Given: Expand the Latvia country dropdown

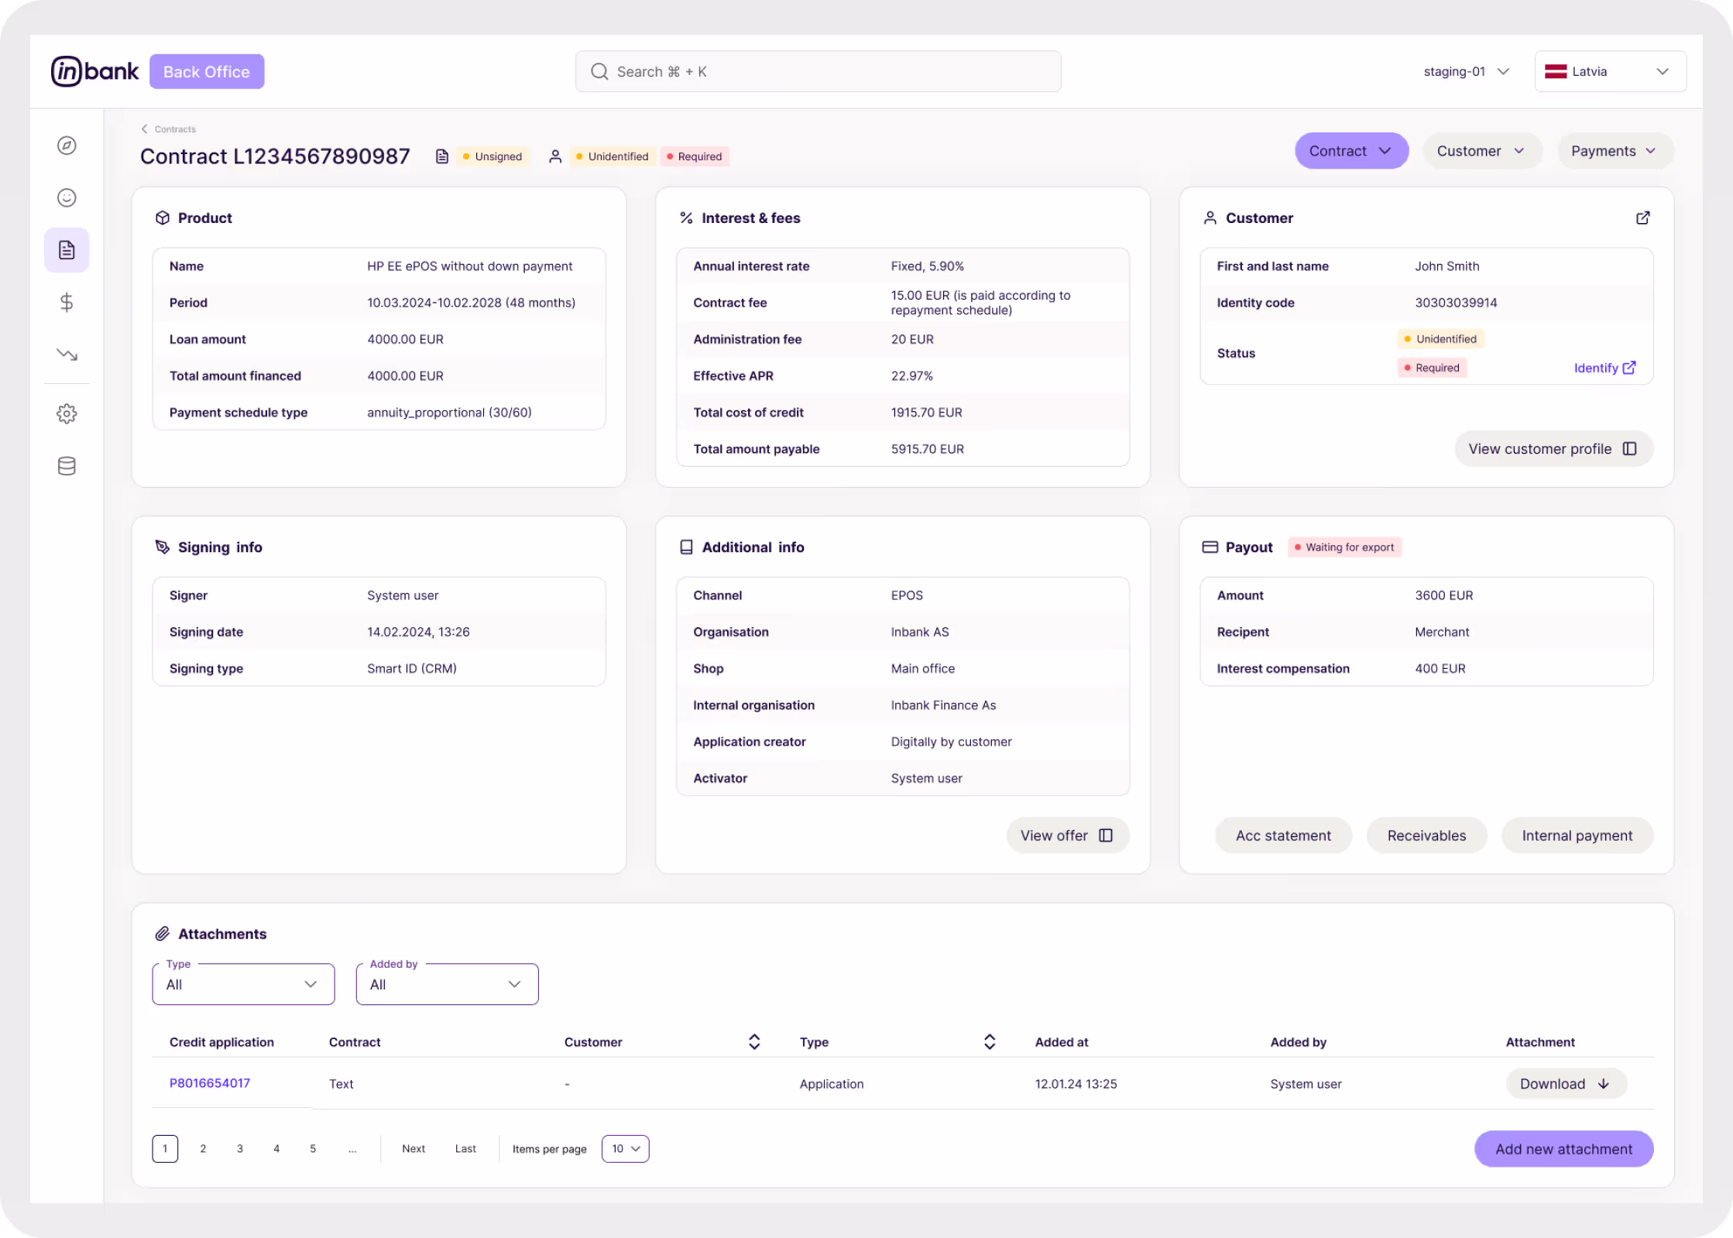Looking at the screenshot, I should pos(1610,71).
